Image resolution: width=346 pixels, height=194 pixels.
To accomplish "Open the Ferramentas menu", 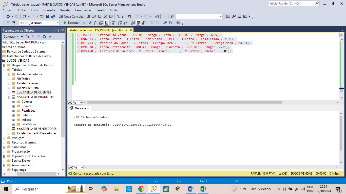I will point(83,10).
